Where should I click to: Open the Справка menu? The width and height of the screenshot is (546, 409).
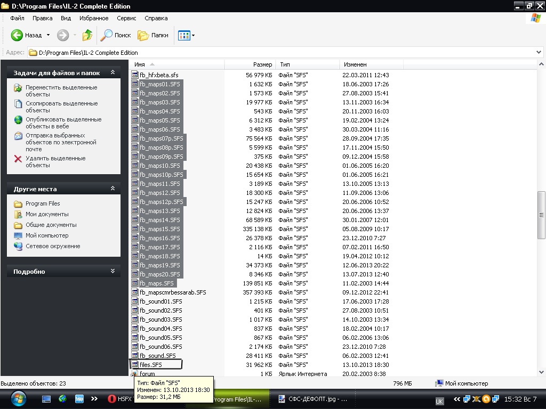(x=156, y=18)
